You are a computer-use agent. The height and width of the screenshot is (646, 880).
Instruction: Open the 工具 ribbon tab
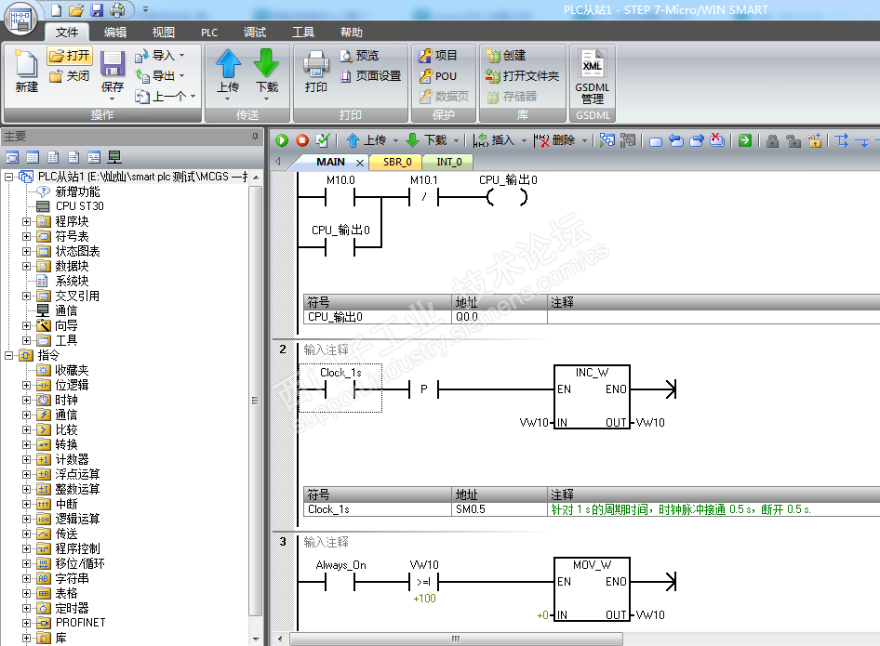303,32
